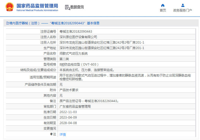
Task: Open the 数据查询 search icon
Action: pos(67,7)
